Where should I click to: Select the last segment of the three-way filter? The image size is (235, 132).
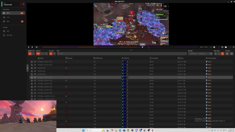coord(46,54)
